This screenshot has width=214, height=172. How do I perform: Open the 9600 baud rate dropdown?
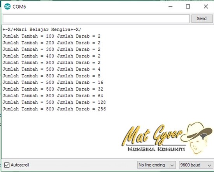tap(196, 165)
